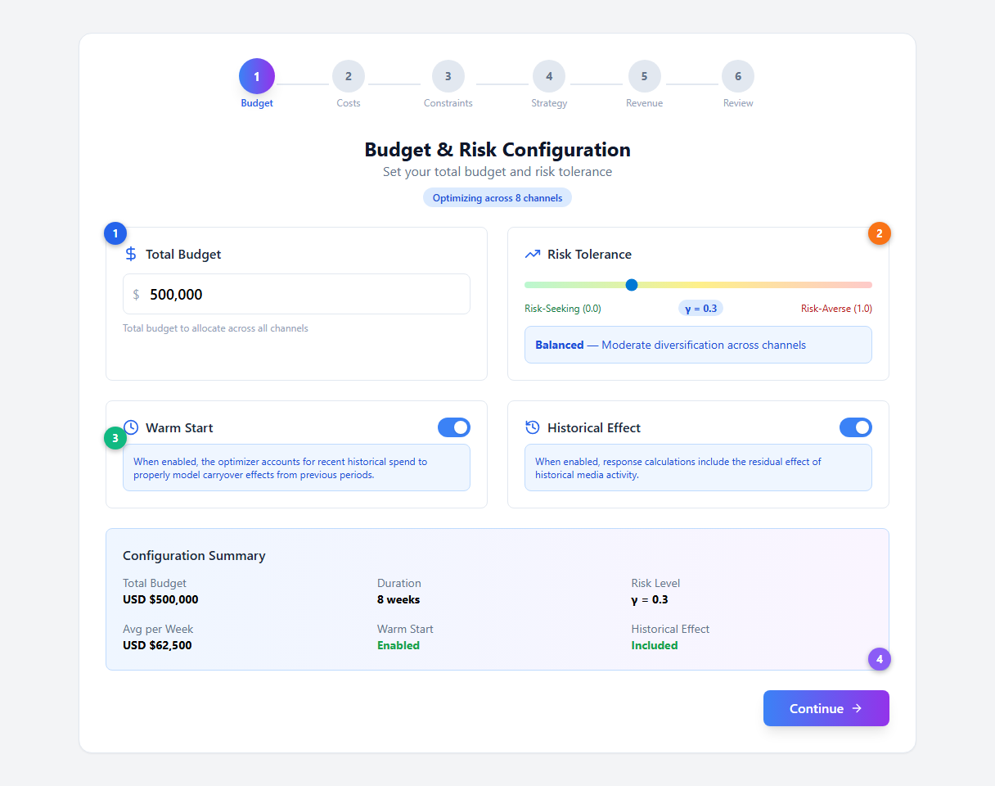Click the green "Enabled" Warm Start status
The width and height of the screenshot is (995, 786).
[x=398, y=645]
